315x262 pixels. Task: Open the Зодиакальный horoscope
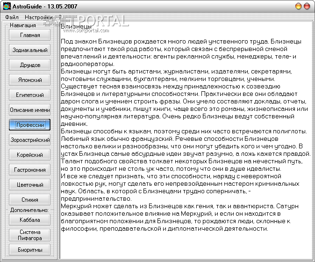(x=30, y=50)
